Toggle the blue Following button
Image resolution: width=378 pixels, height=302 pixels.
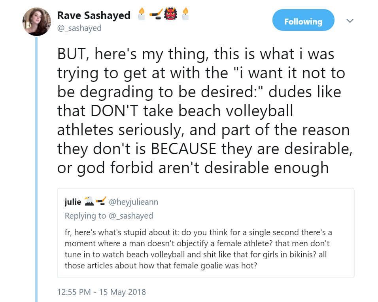click(x=303, y=22)
